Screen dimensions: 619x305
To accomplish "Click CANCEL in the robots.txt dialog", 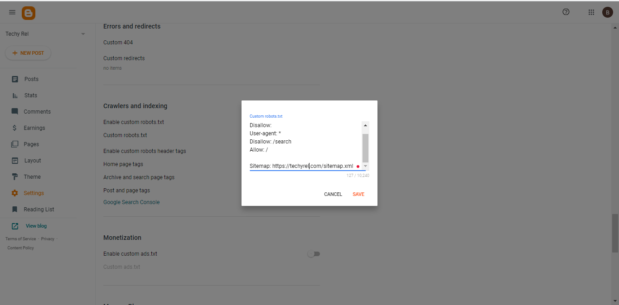I will click(333, 194).
